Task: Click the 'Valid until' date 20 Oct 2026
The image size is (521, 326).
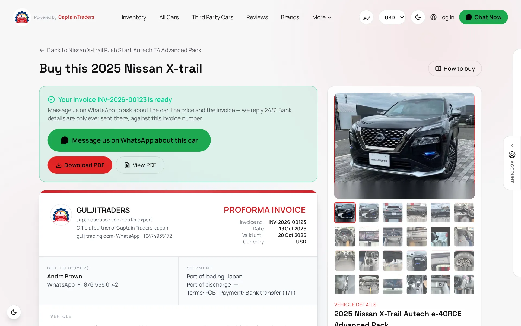Action: pos(292,235)
